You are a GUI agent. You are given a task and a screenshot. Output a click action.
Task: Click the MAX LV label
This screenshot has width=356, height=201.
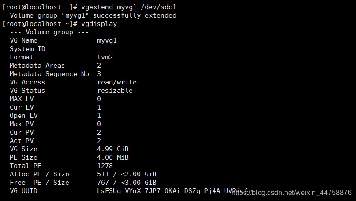point(22,99)
